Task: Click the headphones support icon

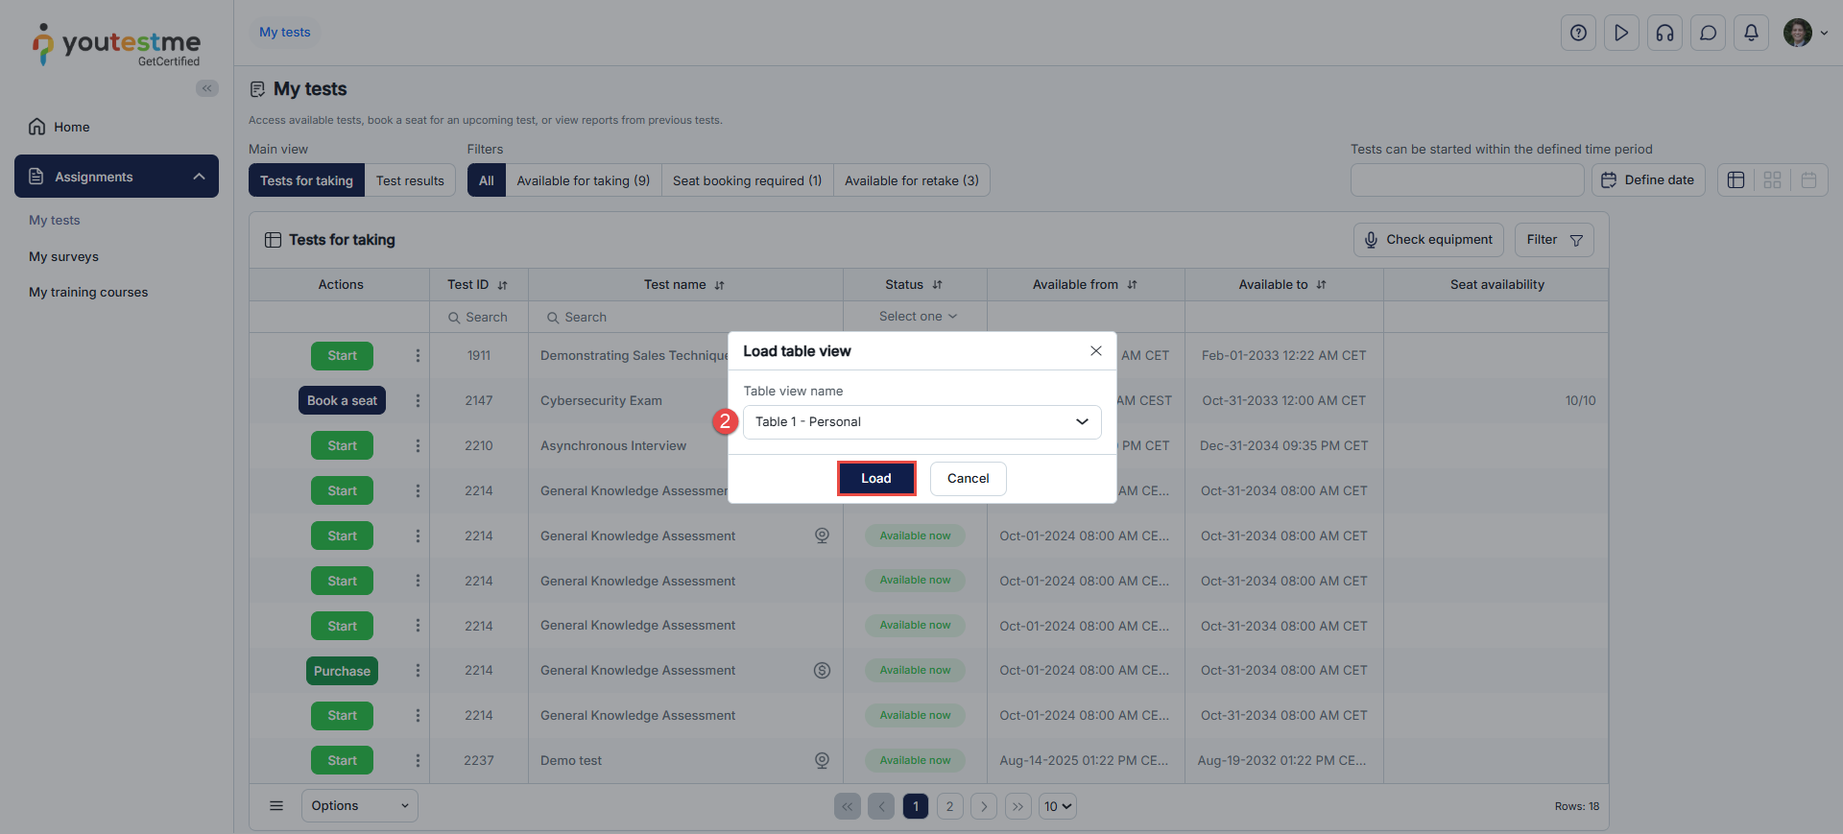Action: tap(1664, 33)
